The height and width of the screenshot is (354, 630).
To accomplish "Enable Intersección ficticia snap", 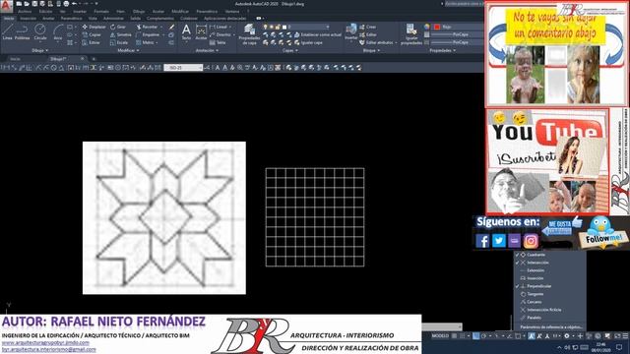I will tap(549, 310).
